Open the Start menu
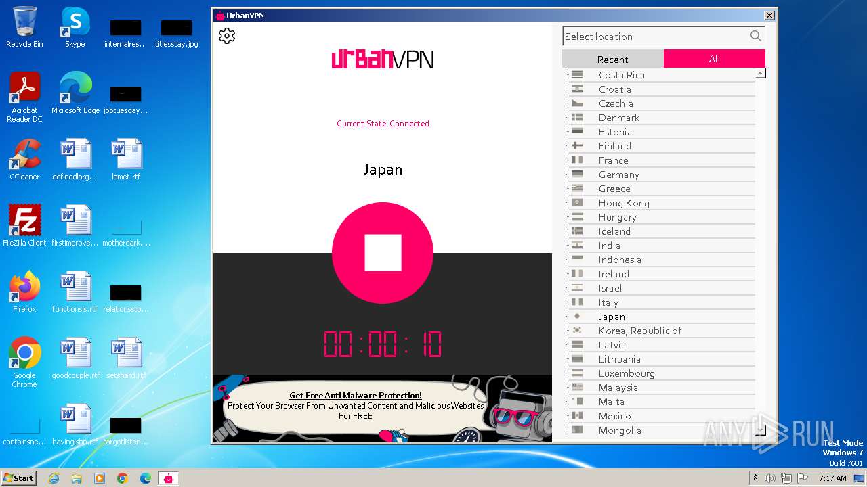Image resolution: width=867 pixels, height=487 pixels. [x=18, y=478]
